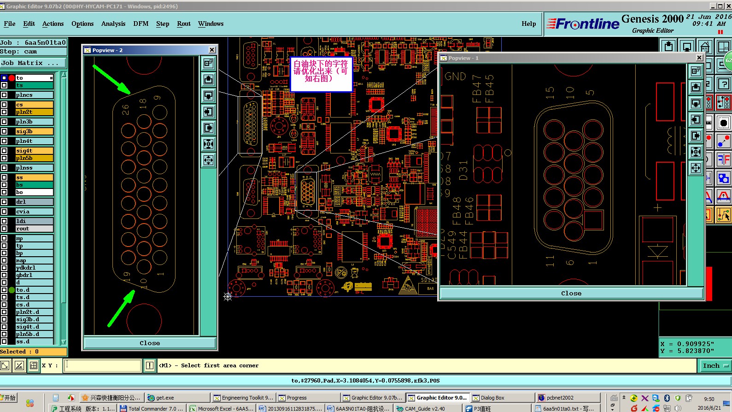732x412 pixels.
Task: Click the layer list scroll-down arrow
Action: (64, 342)
